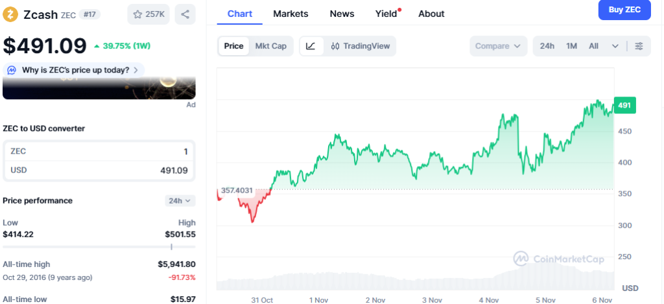Click the share icon button
Viewport: 664px width, 304px height.
(185, 14)
